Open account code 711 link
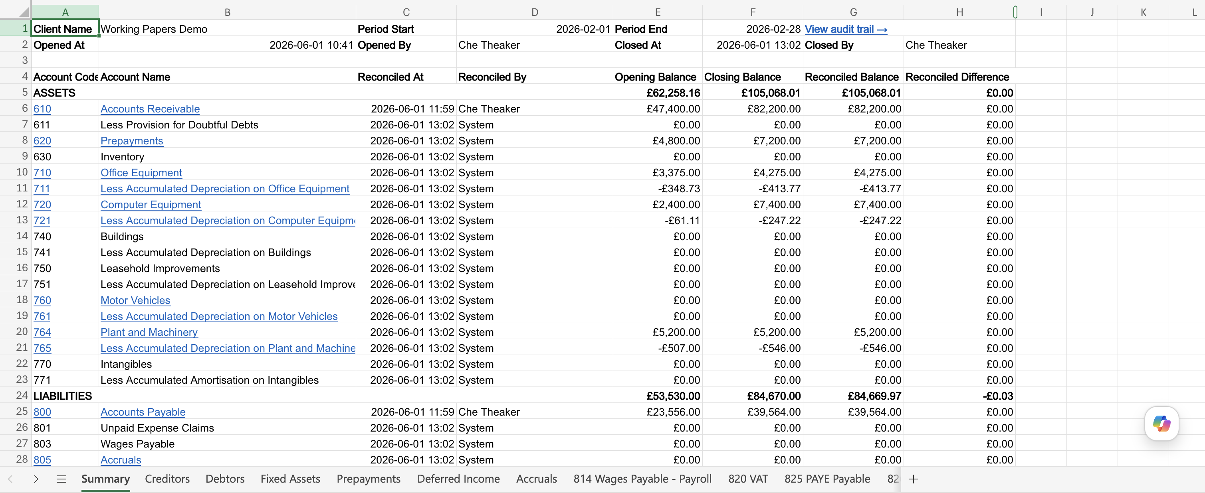Viewport: 1205px width, 493px height. tap(42, 188)
